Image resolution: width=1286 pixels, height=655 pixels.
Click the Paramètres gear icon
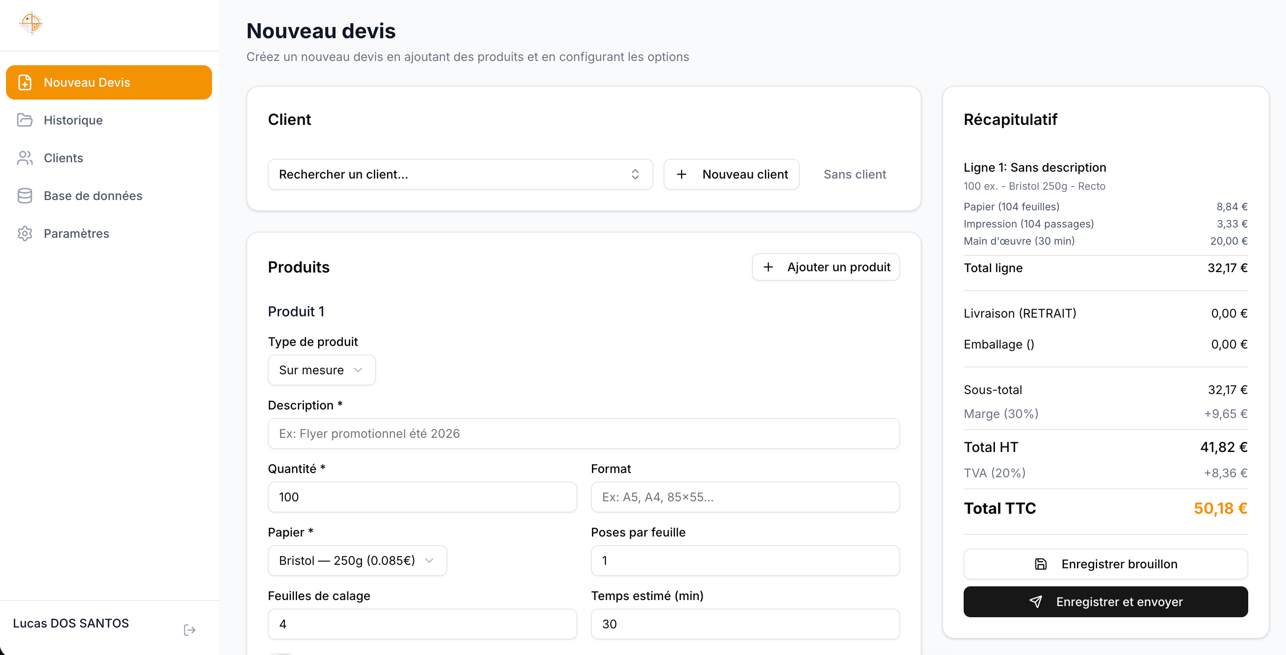click(x=25, y=233)
